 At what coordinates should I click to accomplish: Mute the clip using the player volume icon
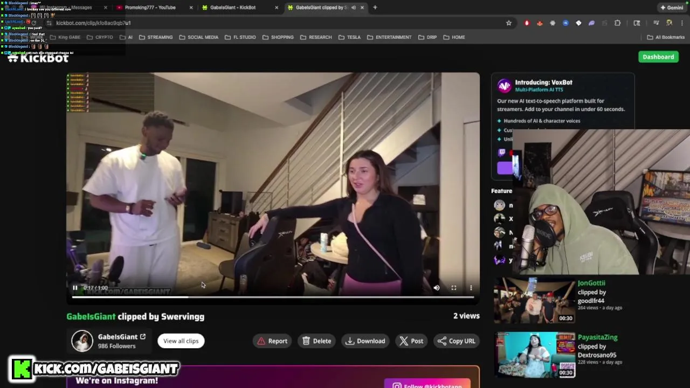(437, 288)
